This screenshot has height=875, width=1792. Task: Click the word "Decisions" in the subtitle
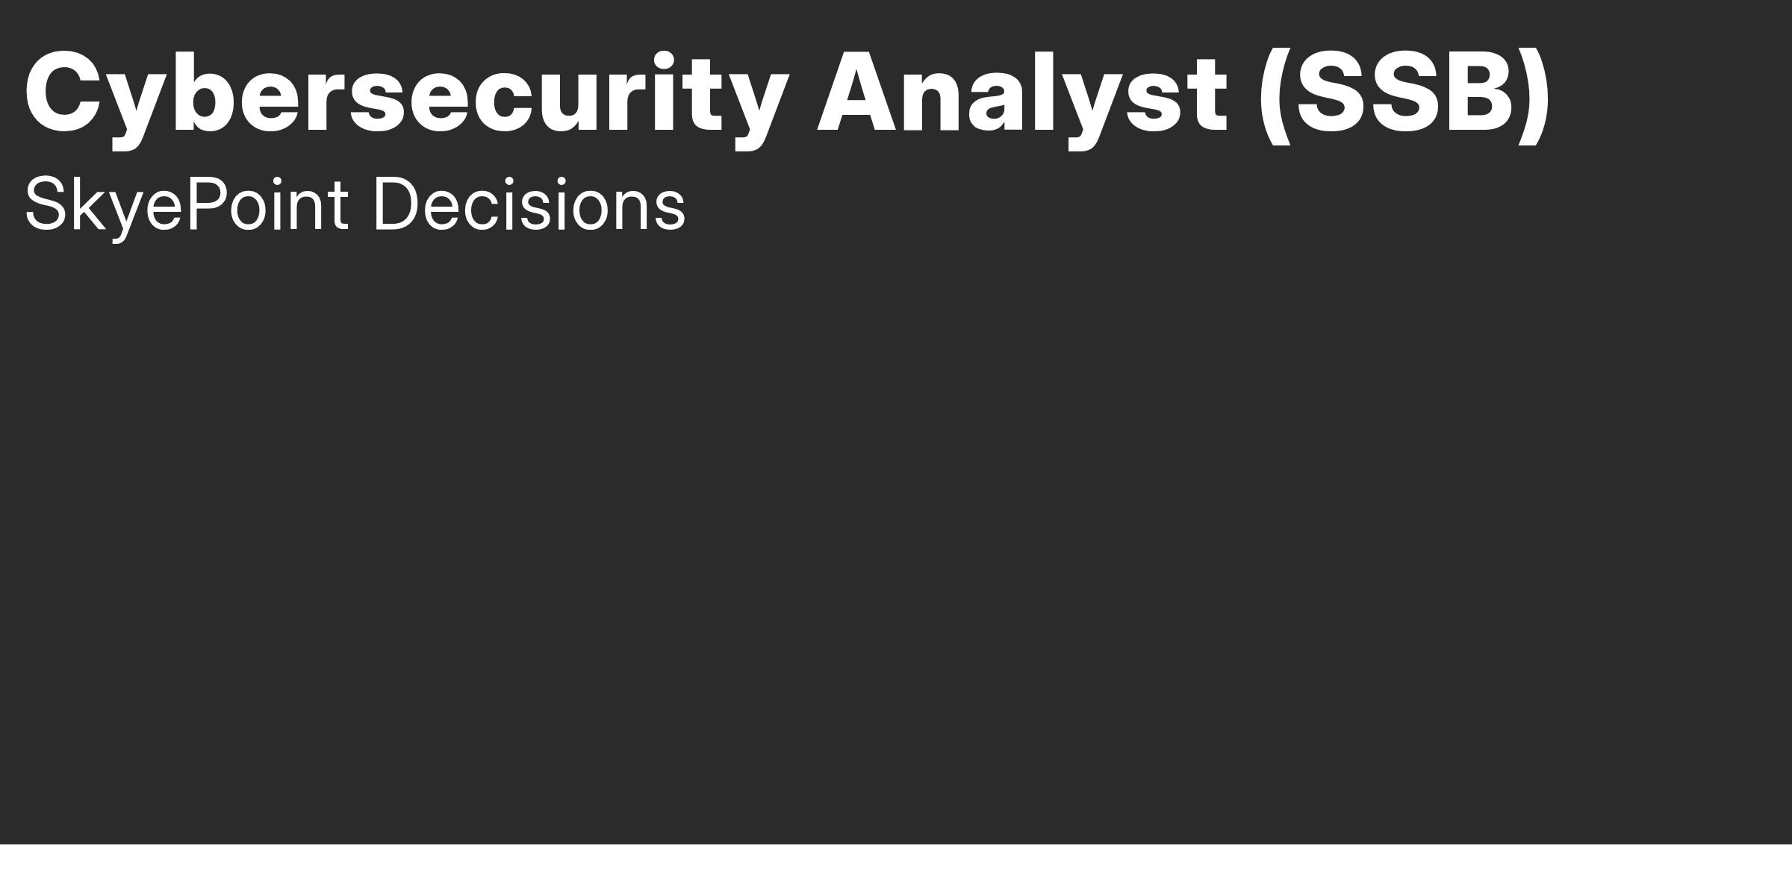529,205
